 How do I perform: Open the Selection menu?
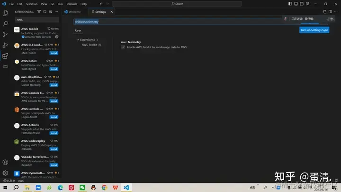click(32, 4)
